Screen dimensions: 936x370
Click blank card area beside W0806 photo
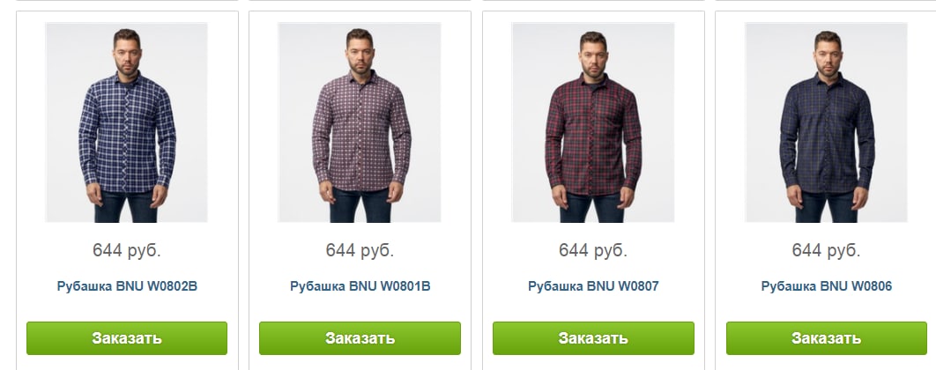tap(731, 122)
